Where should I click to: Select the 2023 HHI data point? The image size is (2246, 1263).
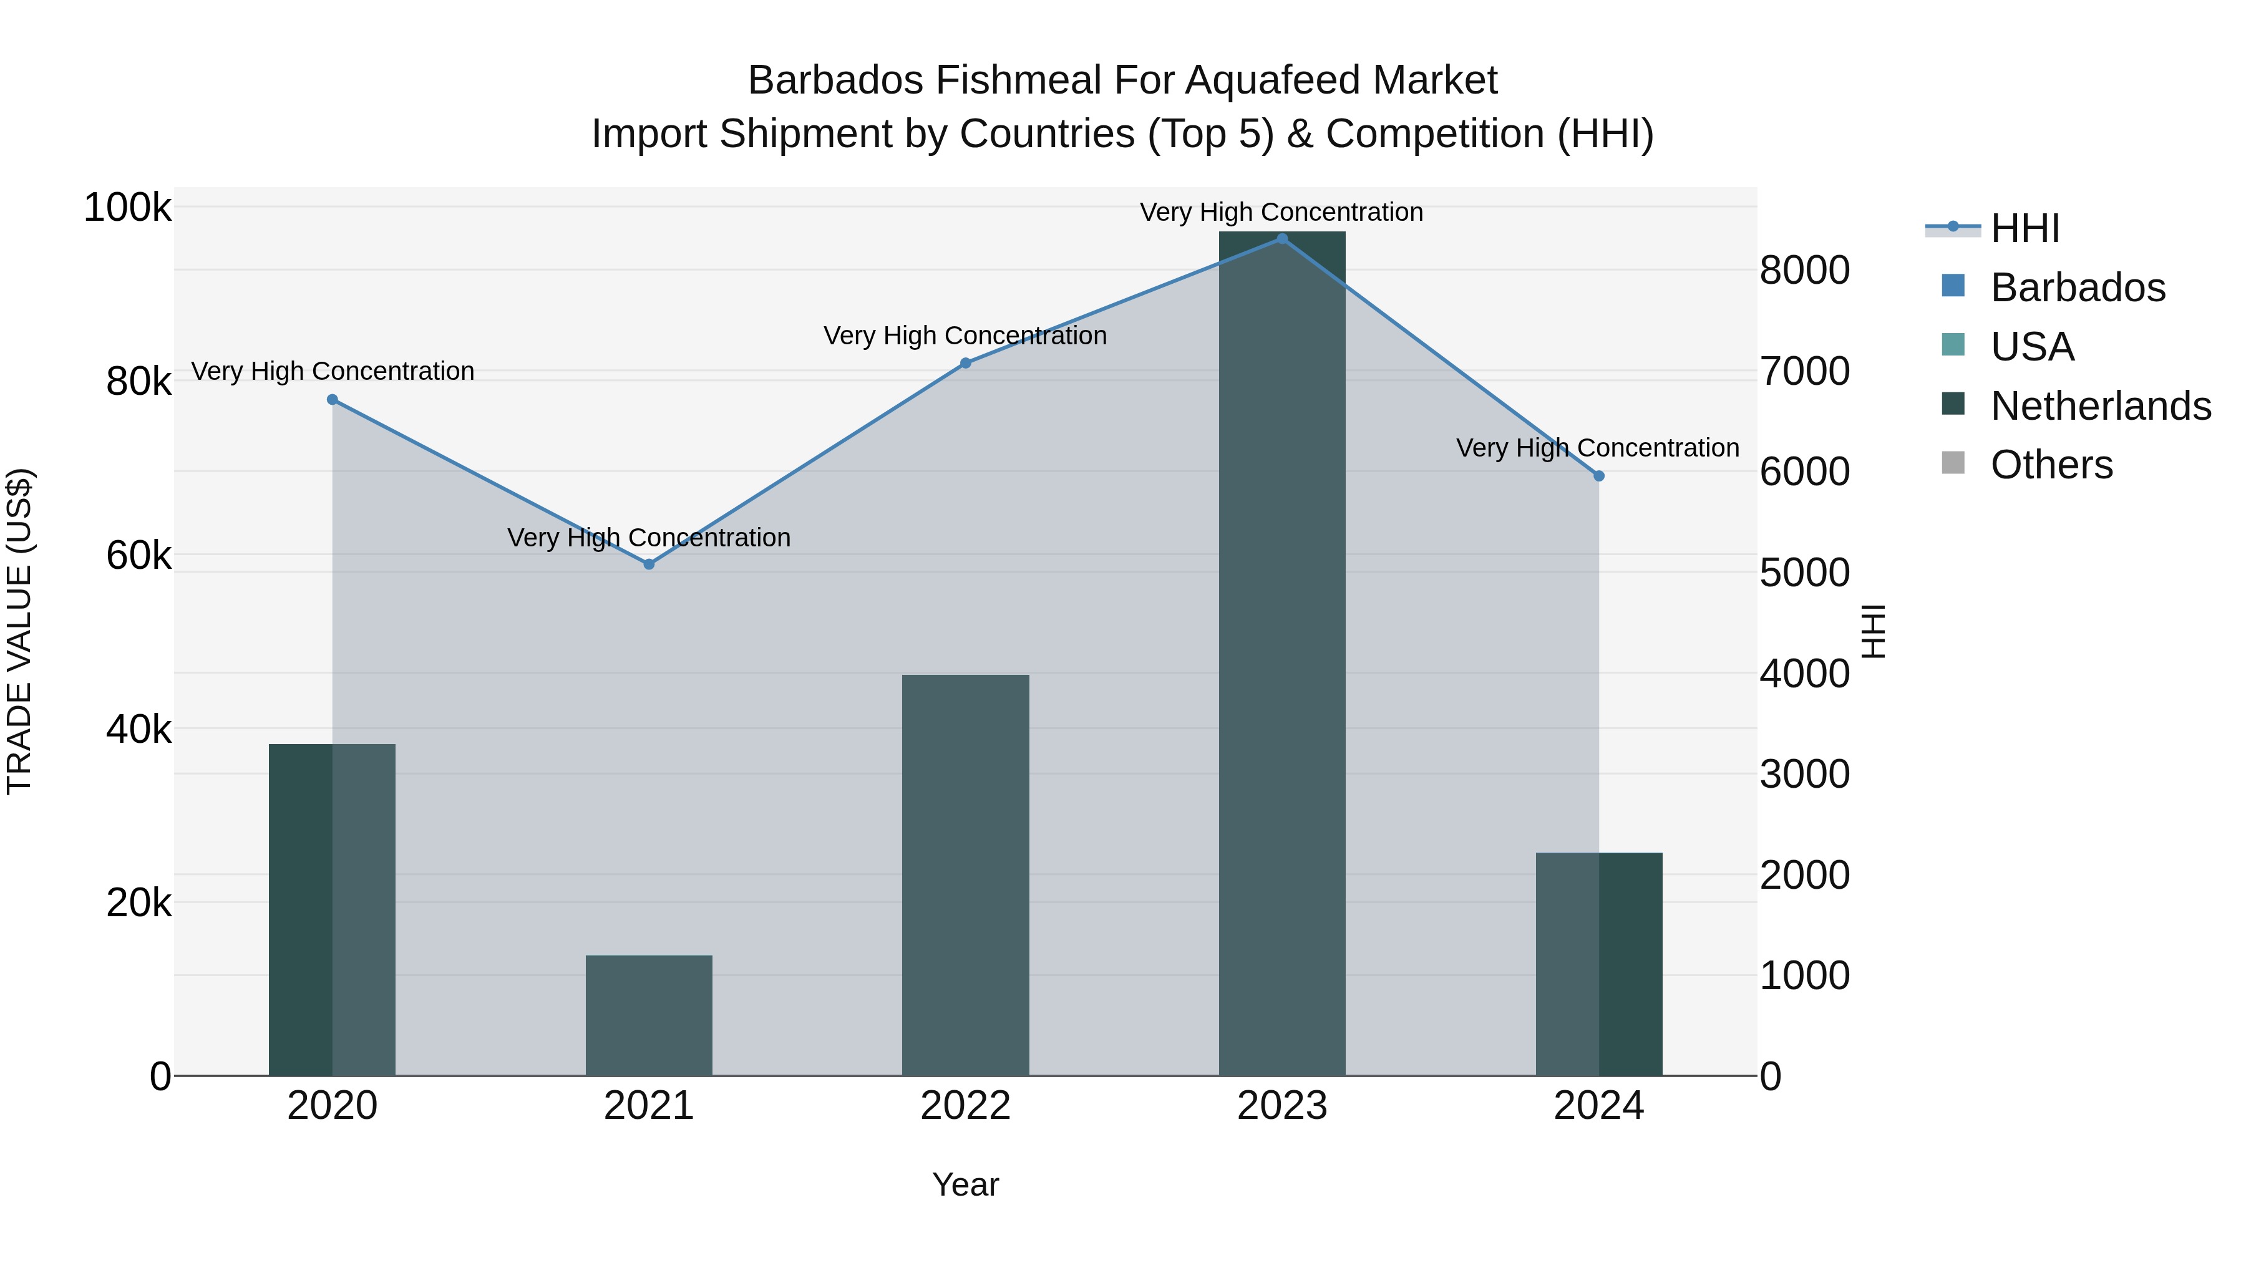1281,239
